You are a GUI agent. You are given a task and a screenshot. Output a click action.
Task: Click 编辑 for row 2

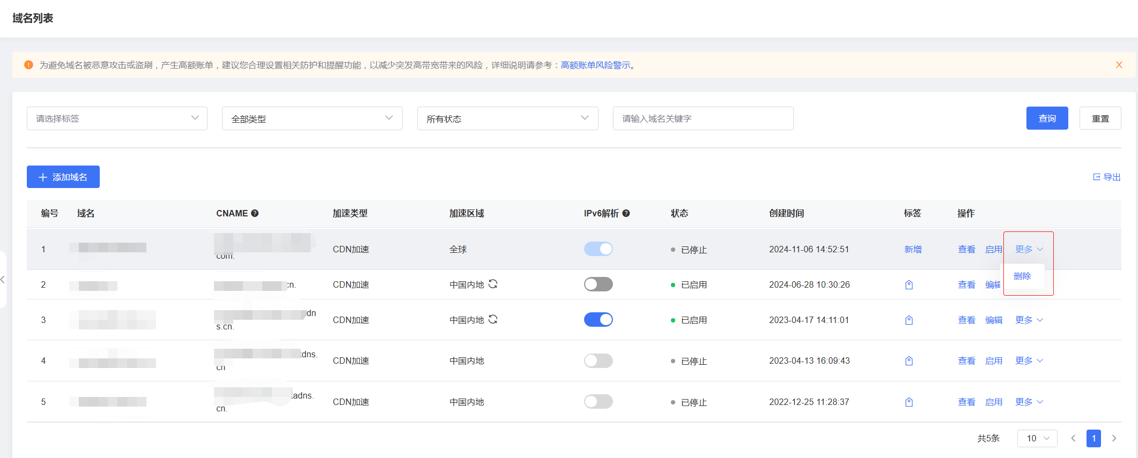[993, 284]
